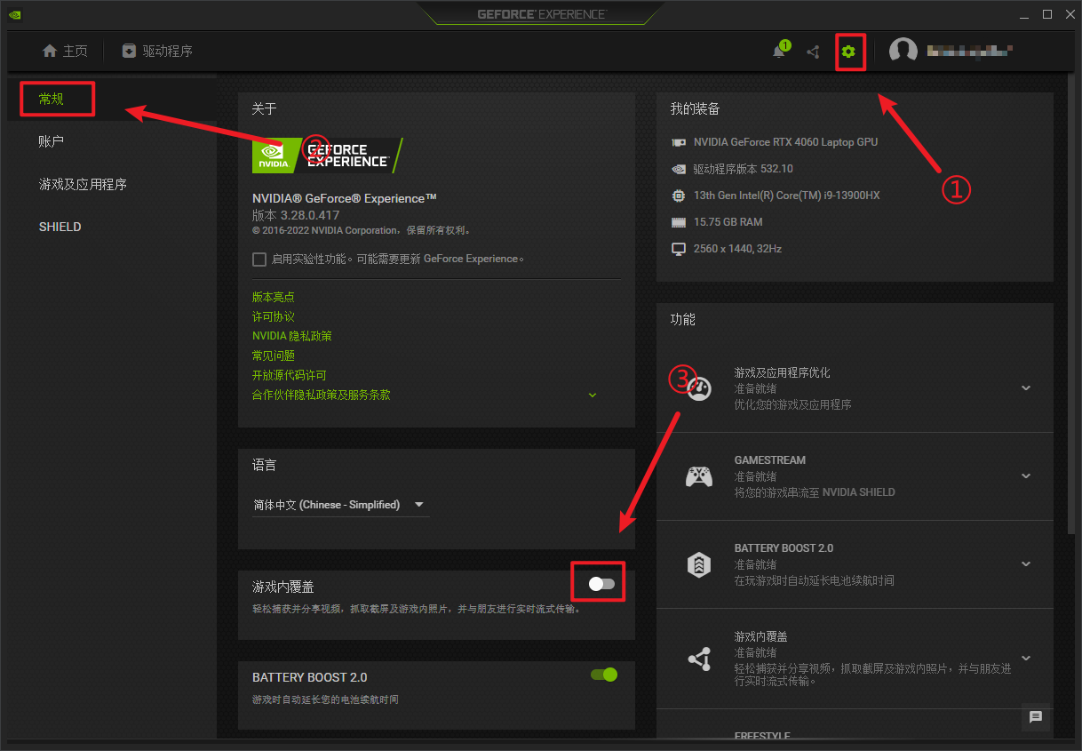Disable the BATTERY BOOST 2.0 toggle
The width and height of the screenshot is (1082, 751).
pyautogui.click(x=604, y=675)
